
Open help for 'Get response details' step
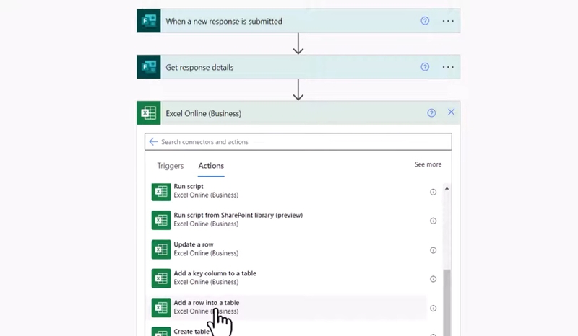pos(425,67)
